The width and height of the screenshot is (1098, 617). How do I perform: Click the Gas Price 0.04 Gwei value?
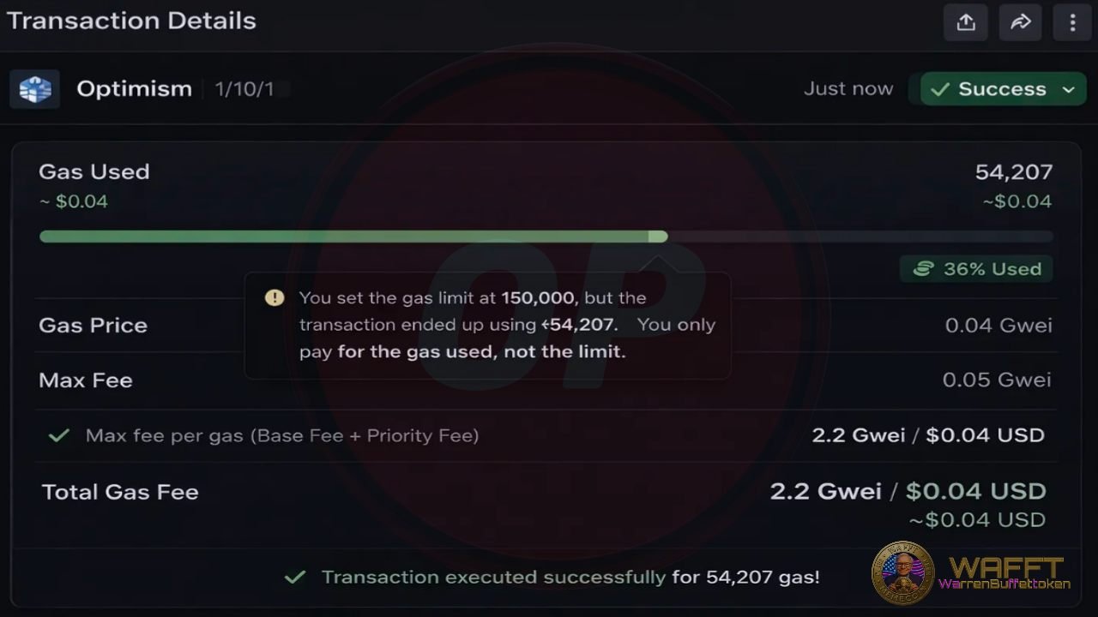998,326
